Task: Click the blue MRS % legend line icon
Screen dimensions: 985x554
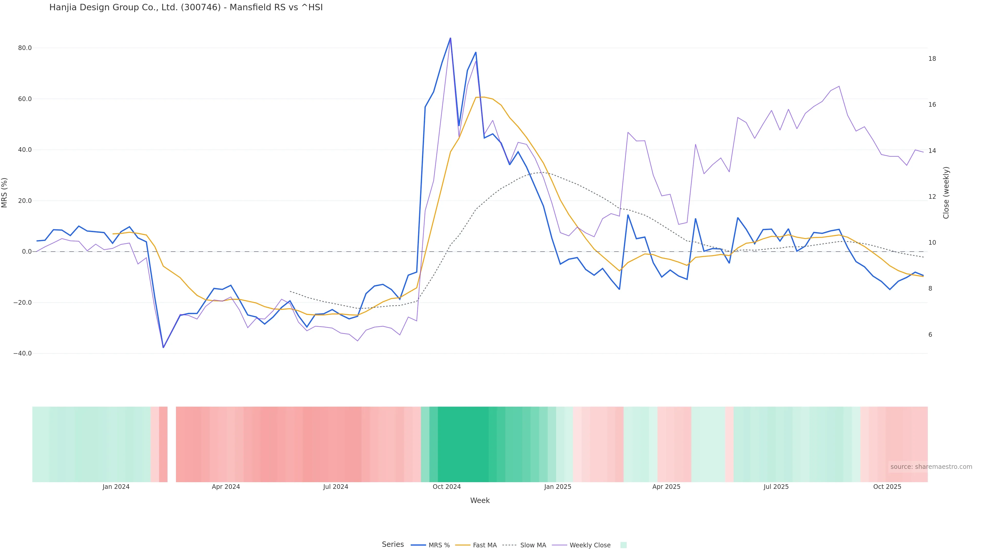Action: point(418,545)
